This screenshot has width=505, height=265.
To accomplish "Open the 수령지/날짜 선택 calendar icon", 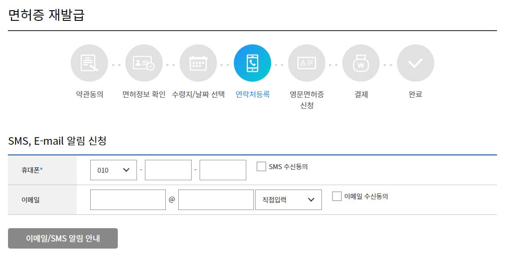I will click(x=198, y=63).
